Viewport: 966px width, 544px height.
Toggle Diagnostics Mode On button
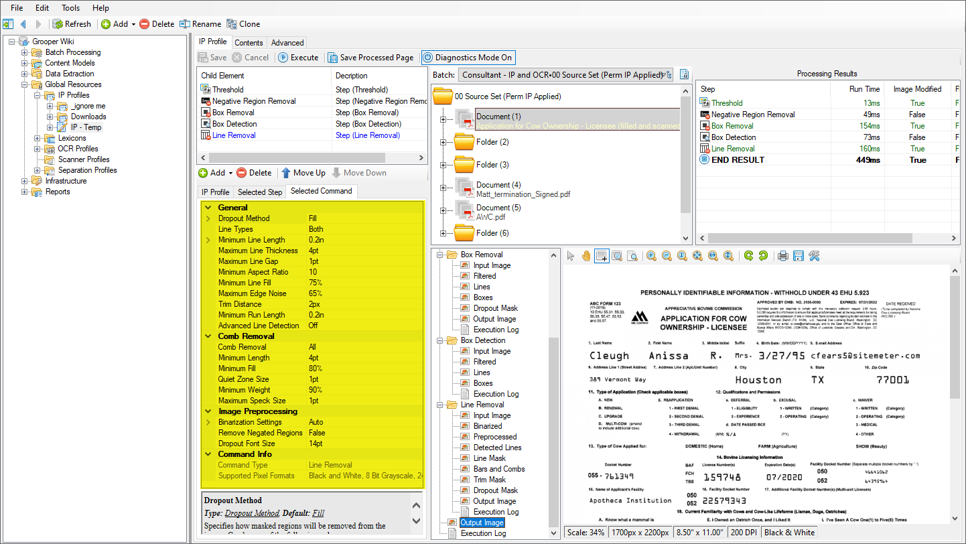[x=468, y=58]
